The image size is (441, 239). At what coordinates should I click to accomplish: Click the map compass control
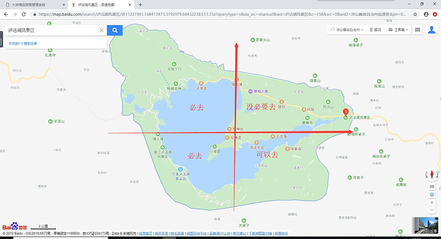[x=432, y=174]
